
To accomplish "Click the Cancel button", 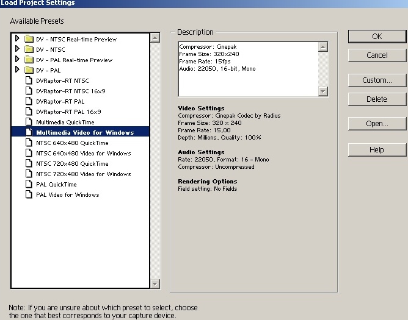I will [377, 55].
